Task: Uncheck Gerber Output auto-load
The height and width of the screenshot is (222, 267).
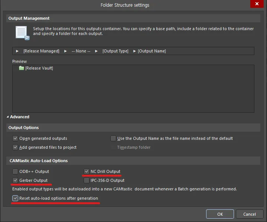Action: click(x=15, y=180)
